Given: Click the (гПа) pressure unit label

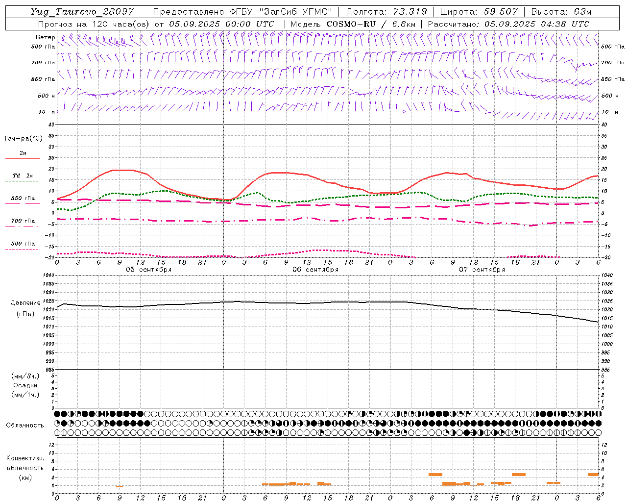Looking at the screenshot, I should pyautogui.click(x=25, y=314).
